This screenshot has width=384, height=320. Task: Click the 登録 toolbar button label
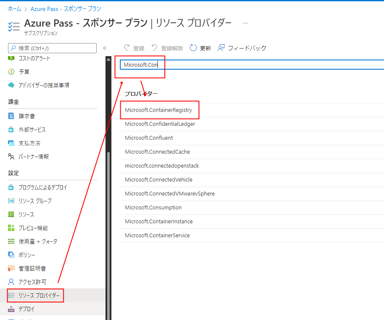tap(138, 48)
